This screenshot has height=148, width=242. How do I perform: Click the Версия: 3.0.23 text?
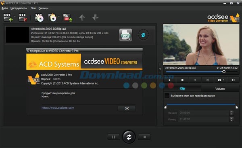51,79
